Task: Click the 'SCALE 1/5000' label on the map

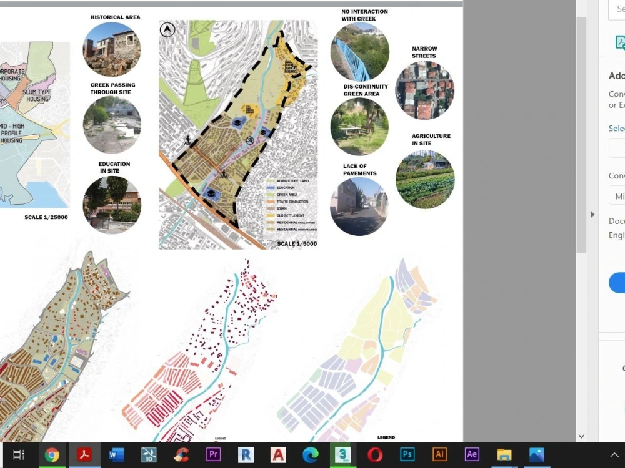Action: click(297, 244)
